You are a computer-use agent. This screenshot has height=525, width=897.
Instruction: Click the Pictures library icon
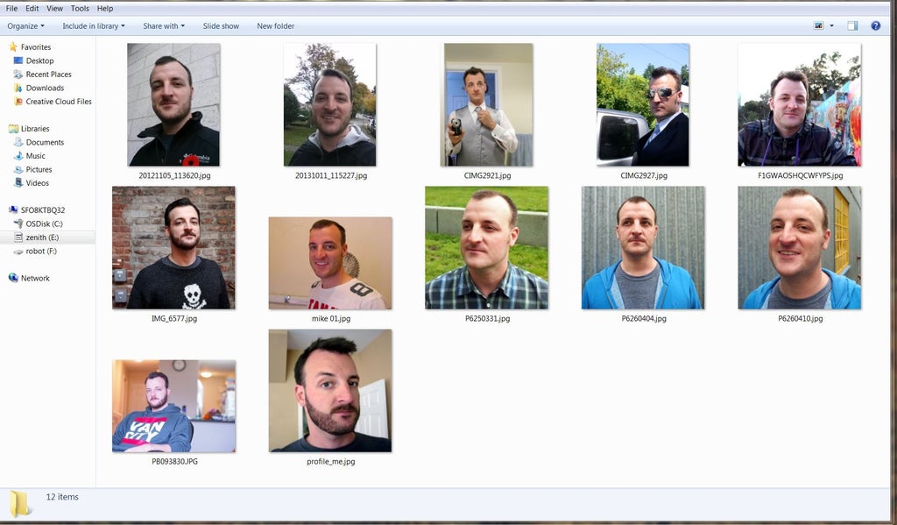[18, 169]
